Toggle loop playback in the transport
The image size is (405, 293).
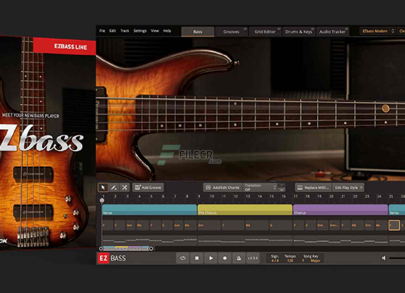pos(183,258)
